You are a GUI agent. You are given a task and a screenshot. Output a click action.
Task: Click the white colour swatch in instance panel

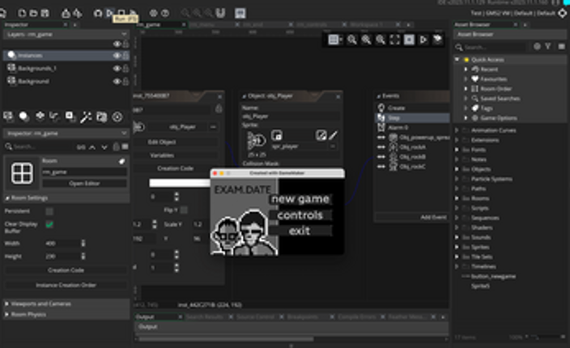pyautogui.click(x=180, y=183)
